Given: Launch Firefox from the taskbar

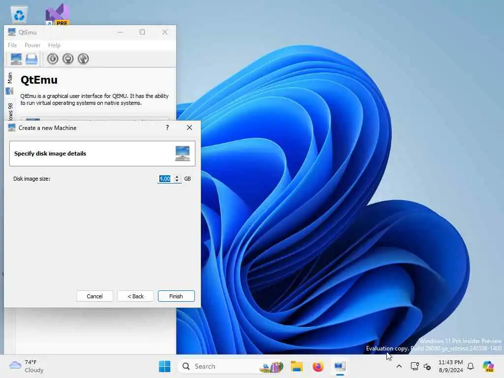Looking at the screenshot, I should pos(318,366).
